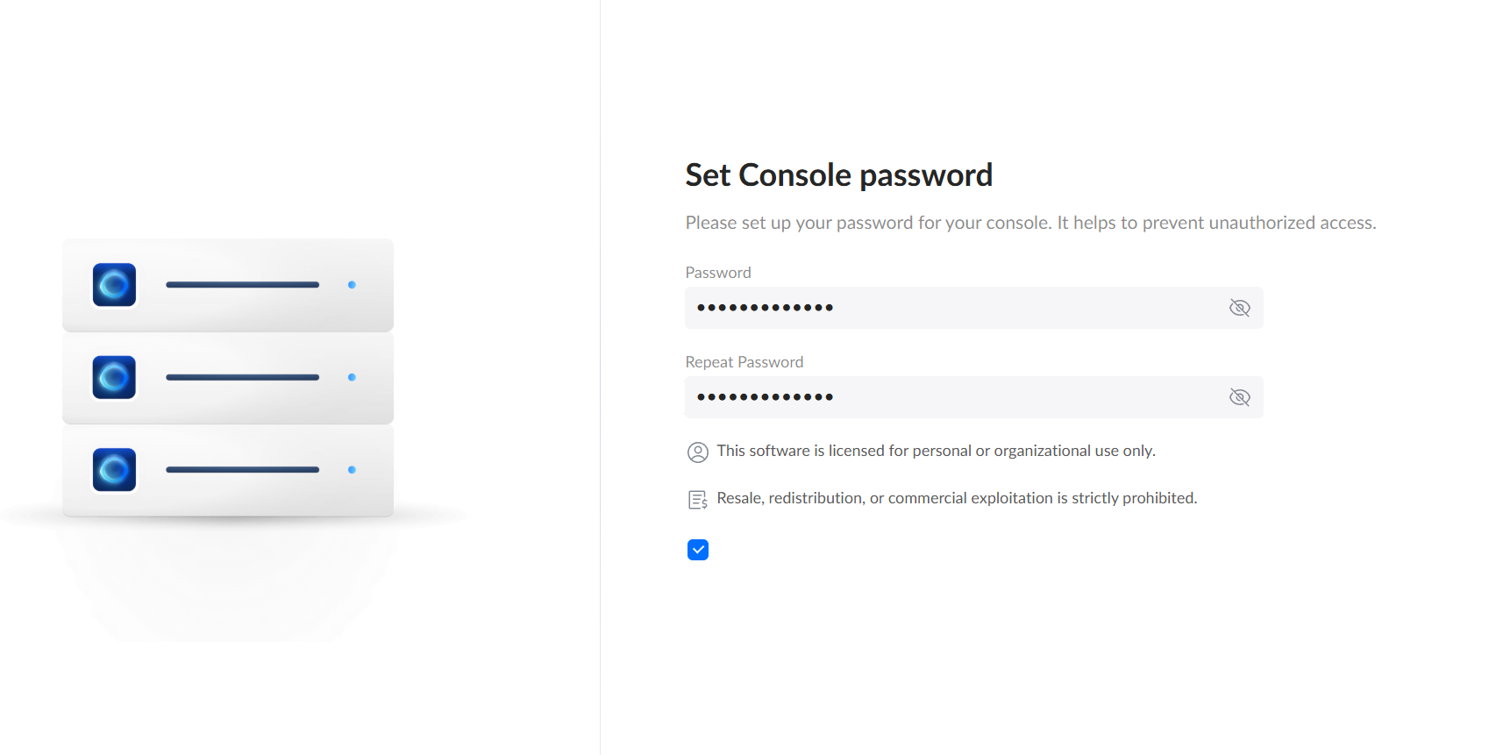Image resolution: width=1489 pixels, height=755 pixels.
Task: Click the "Please set up your password" description
Action: click(x=1030, y=223)
